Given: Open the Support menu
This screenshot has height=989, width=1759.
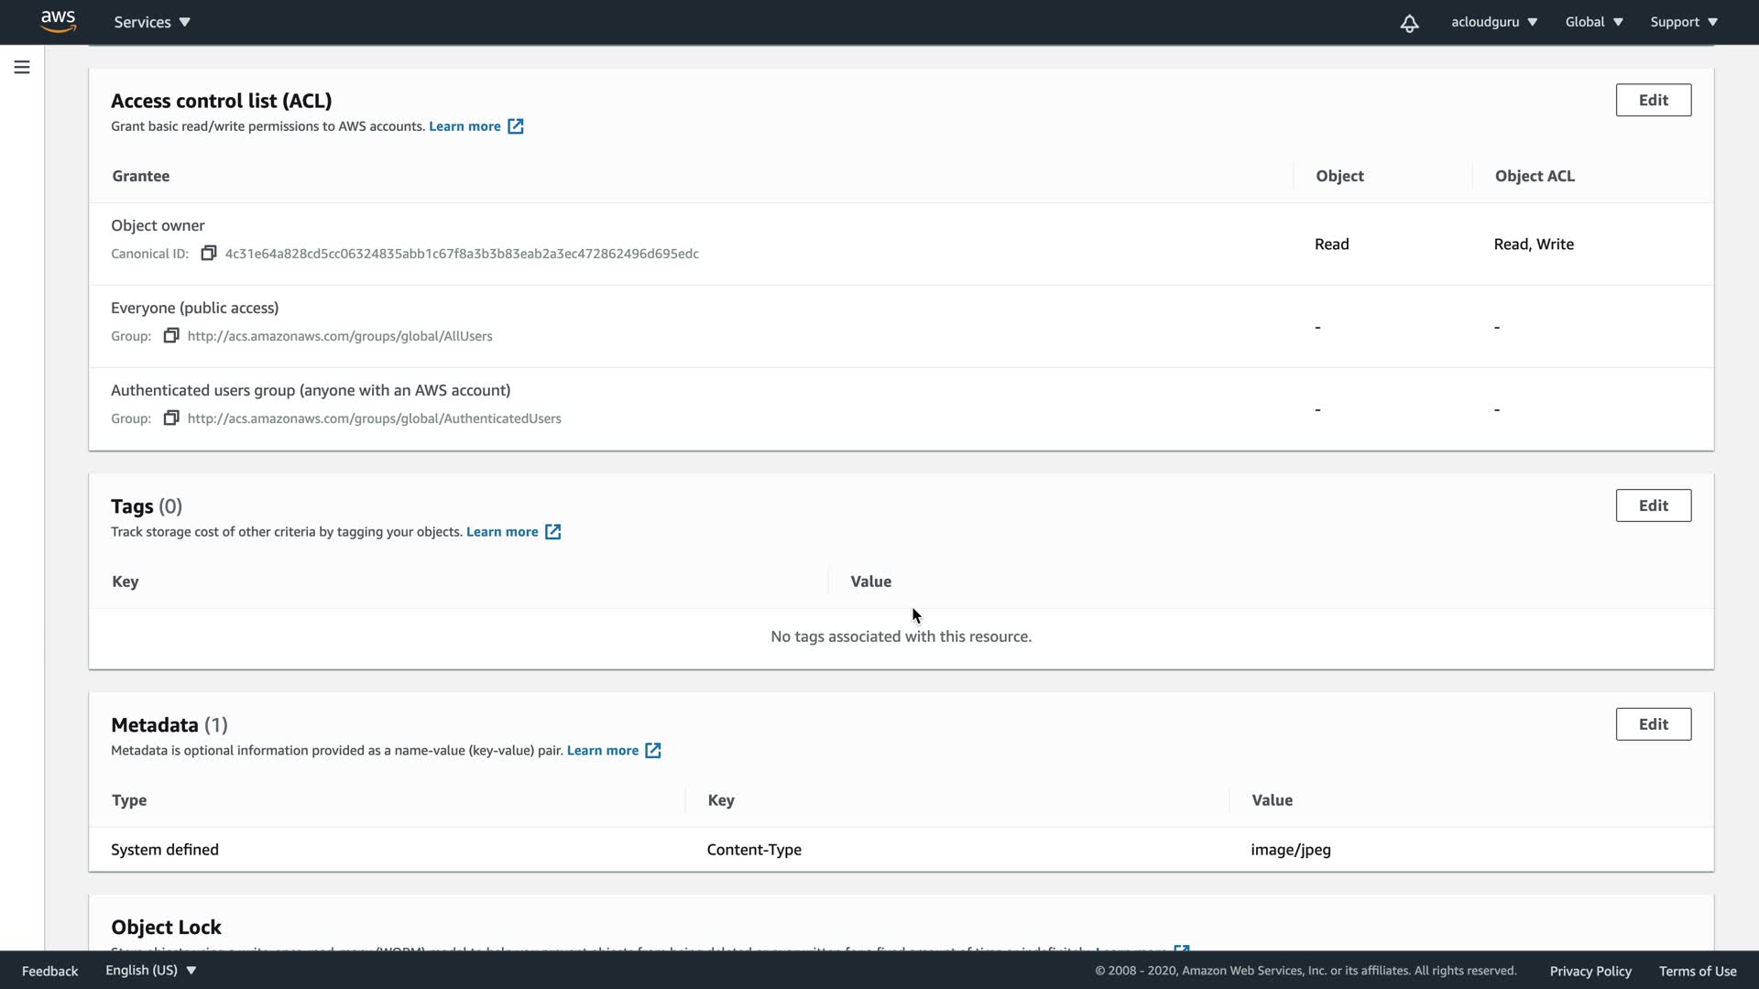Looking at the screenshot, I should click(x=1683, y=22).
